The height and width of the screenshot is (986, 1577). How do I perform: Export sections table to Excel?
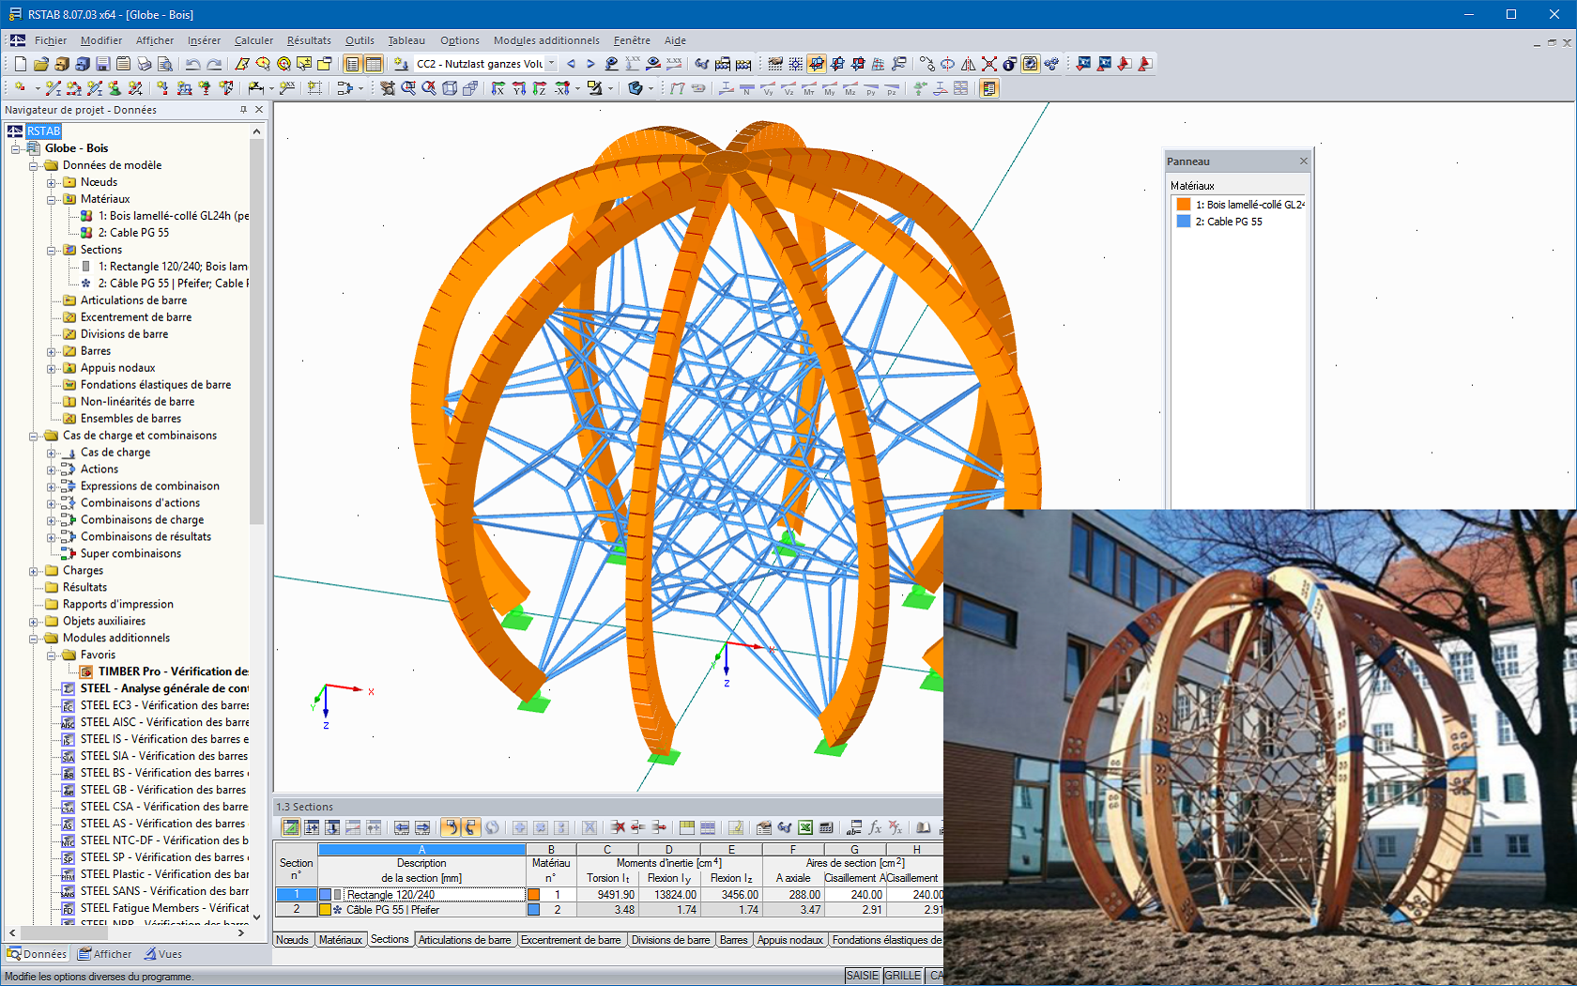(x=805, y=827)
